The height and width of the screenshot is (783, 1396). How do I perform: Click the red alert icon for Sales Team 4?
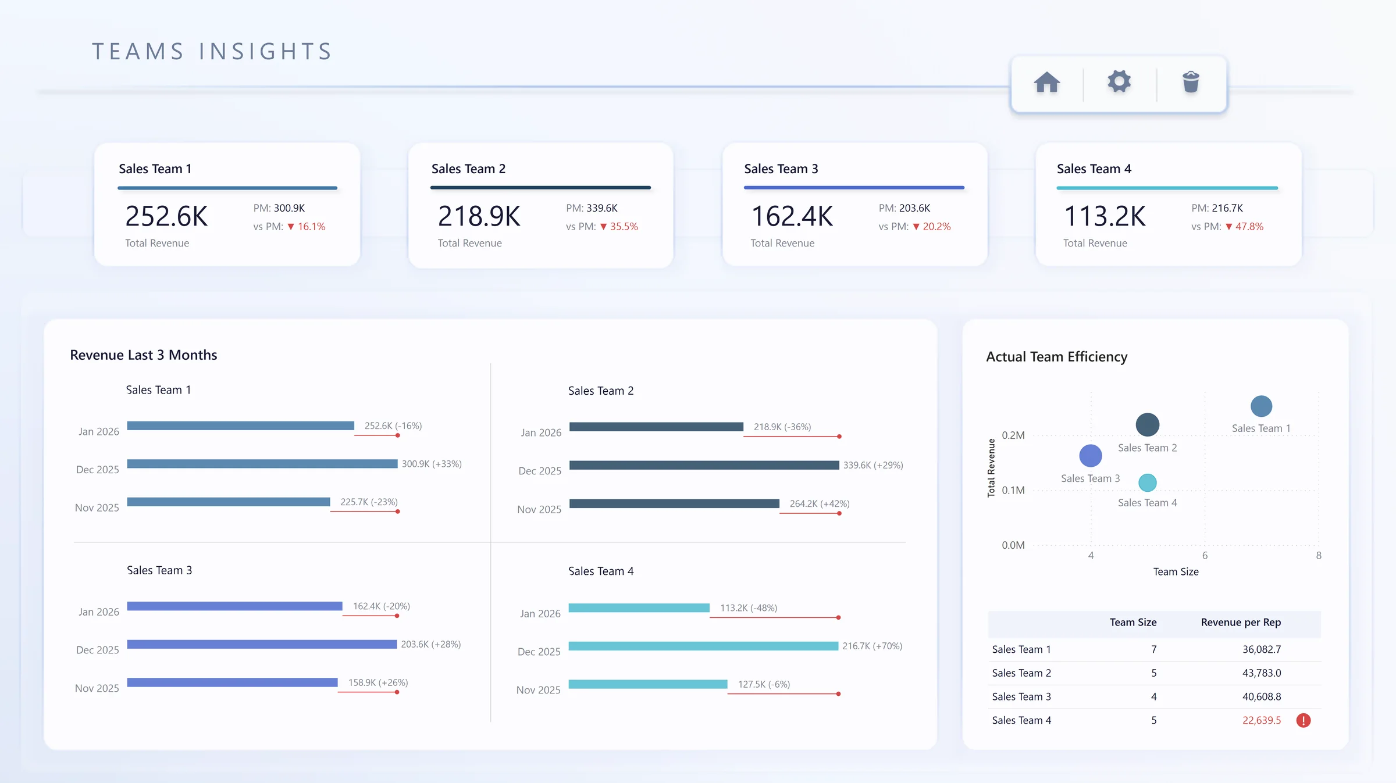coord(1304,720)
